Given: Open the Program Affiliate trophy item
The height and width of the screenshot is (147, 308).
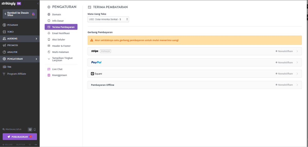Looking at the screenshot, I should [x=16, y=74].
